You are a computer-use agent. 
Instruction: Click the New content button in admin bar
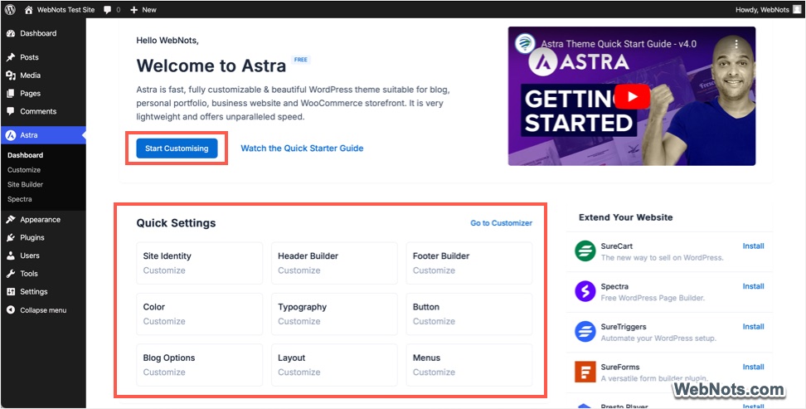pos(143,9)
